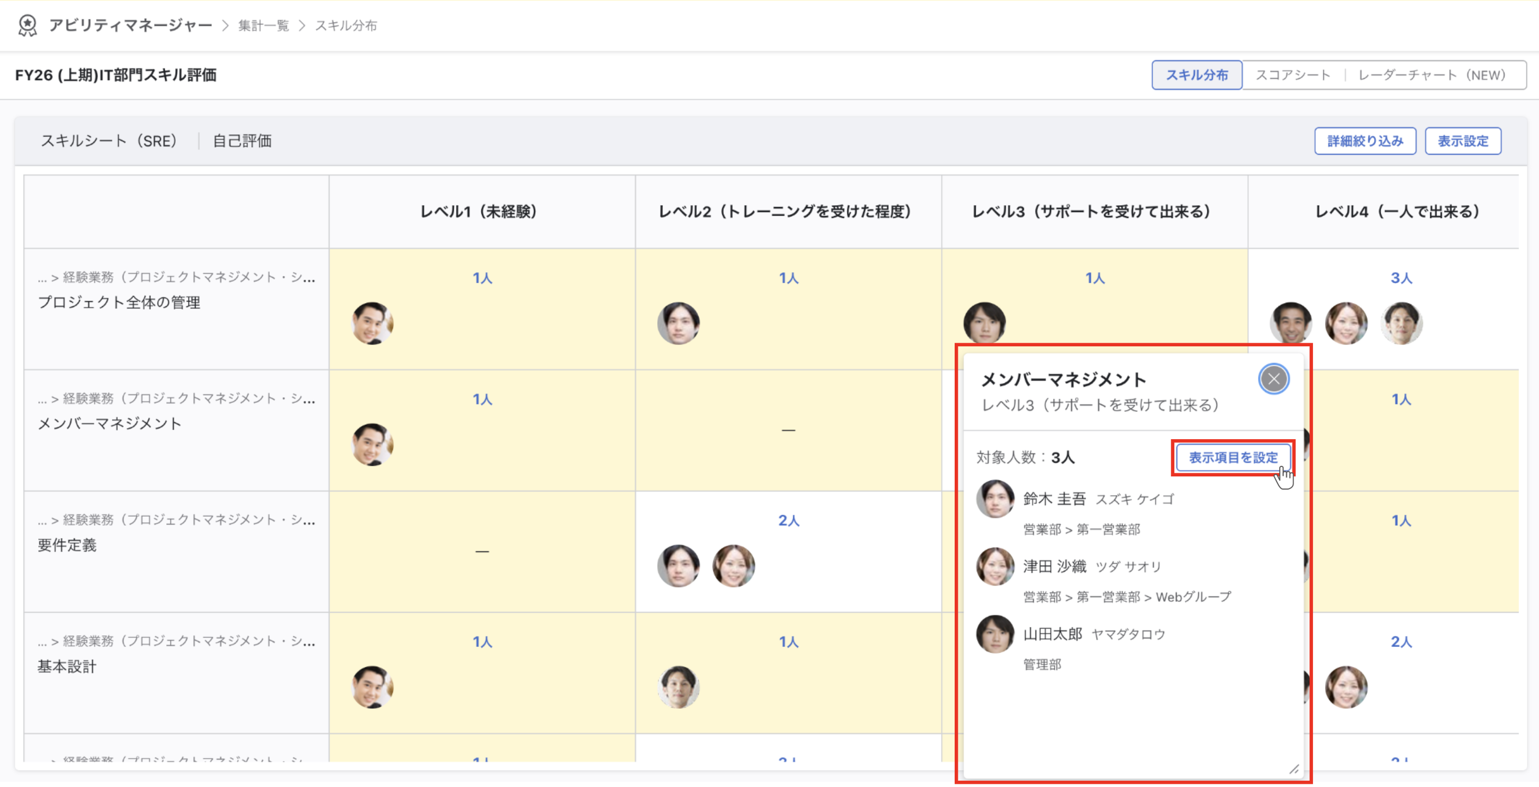Viewport: 1539px width, 787px height.
Task: Click avatar in メンバーマネジメント level 1
Action: pos(372,444)
